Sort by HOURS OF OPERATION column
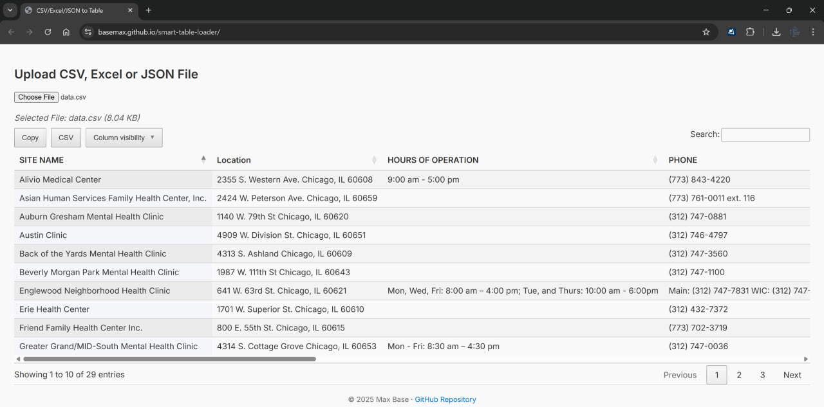The height and width of the screenshot is (407, 824). tap(523, 160)
